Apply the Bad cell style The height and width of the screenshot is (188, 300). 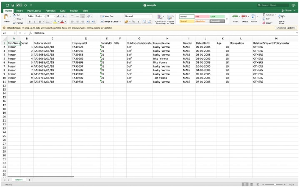click(202, 16)
